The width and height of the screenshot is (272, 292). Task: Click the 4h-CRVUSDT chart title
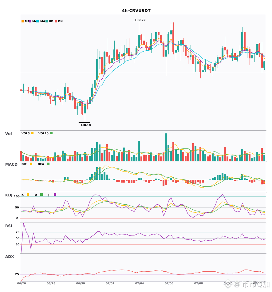coord(136,11)
